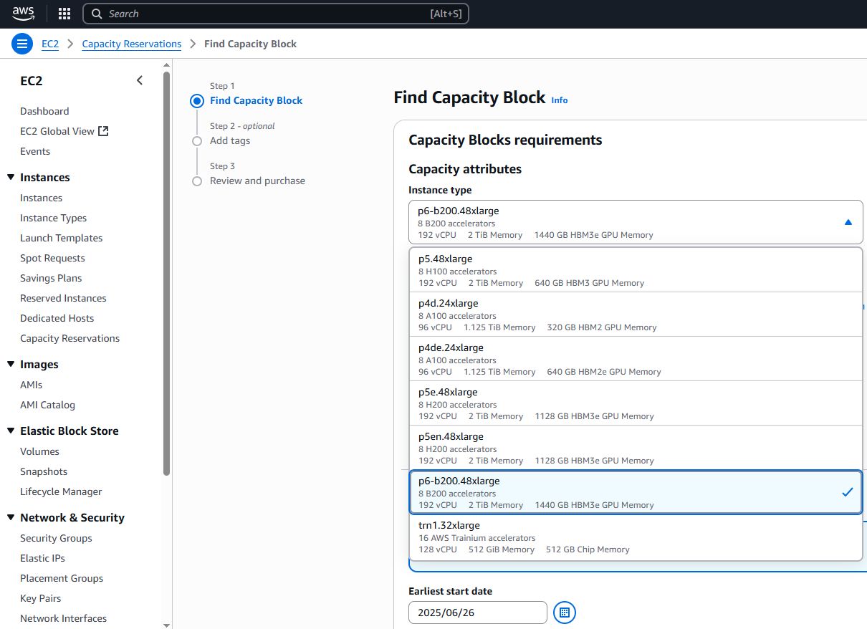Open Dedicated Hosts in the sidebar
Screen dimensions: 867x629
point(57,318)
